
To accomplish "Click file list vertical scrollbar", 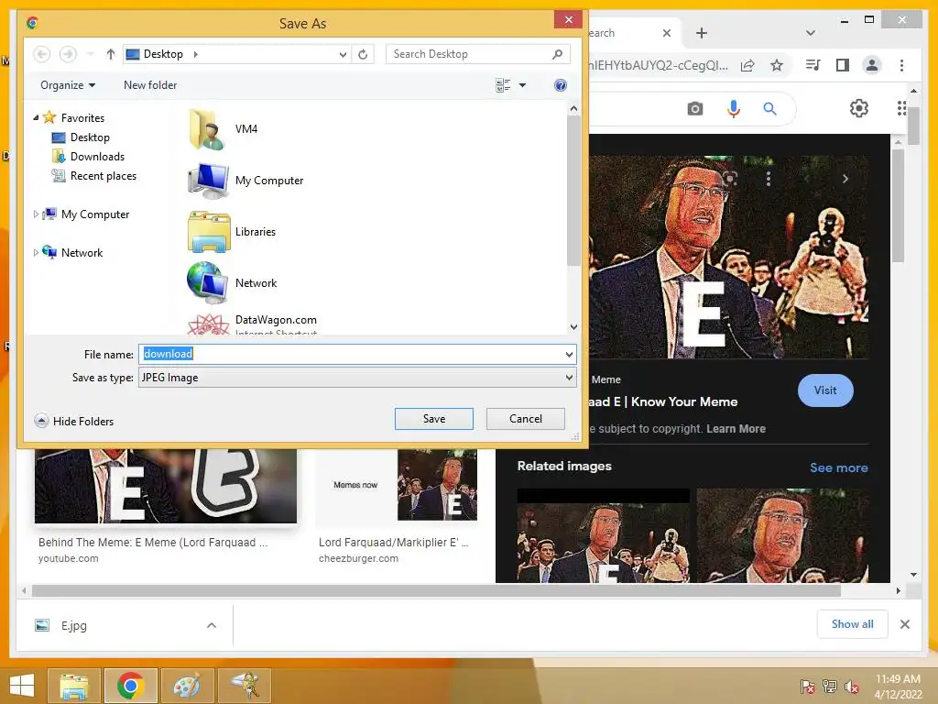I will click(x=573, y=192).
